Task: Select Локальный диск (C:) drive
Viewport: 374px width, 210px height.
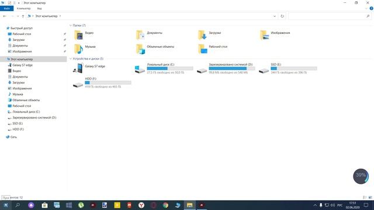Action: (x=164, y=68)
